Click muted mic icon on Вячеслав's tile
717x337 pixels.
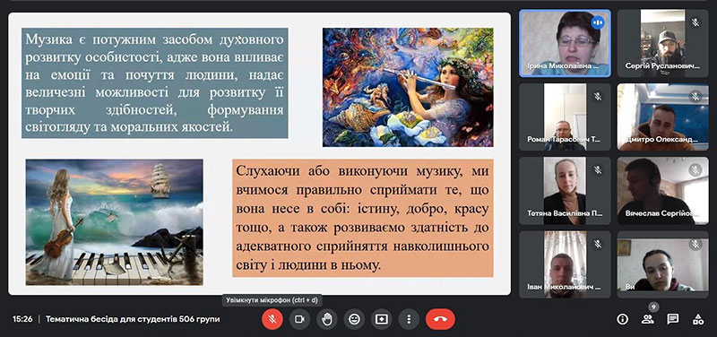pos(695,170)
